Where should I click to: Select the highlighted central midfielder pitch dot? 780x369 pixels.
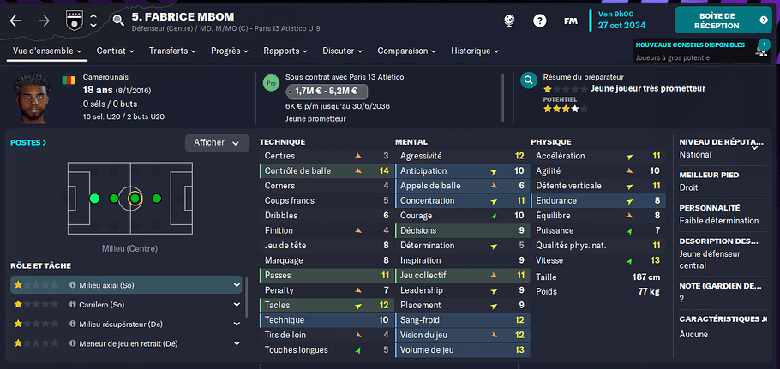135,199
